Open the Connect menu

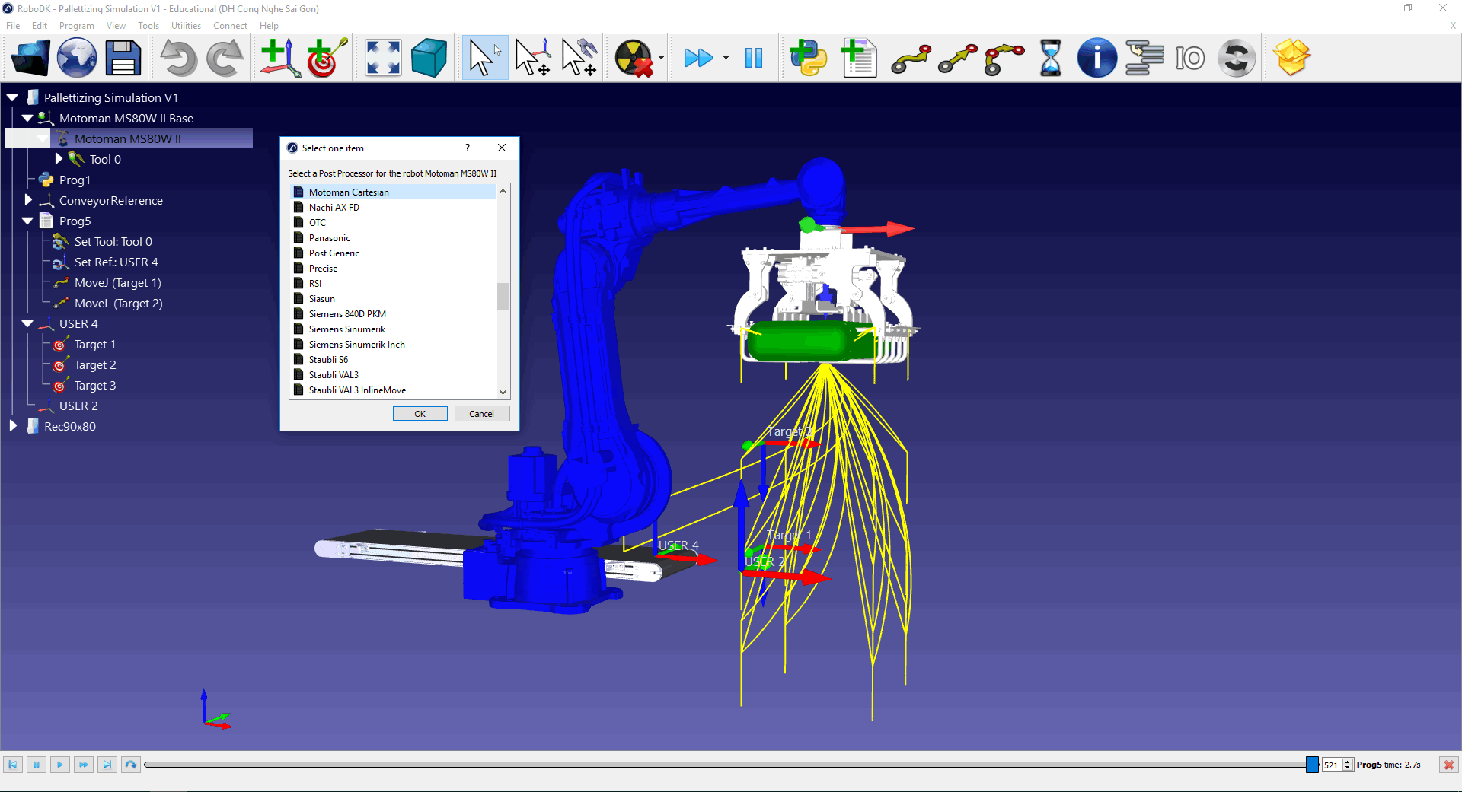coord(230,26)
